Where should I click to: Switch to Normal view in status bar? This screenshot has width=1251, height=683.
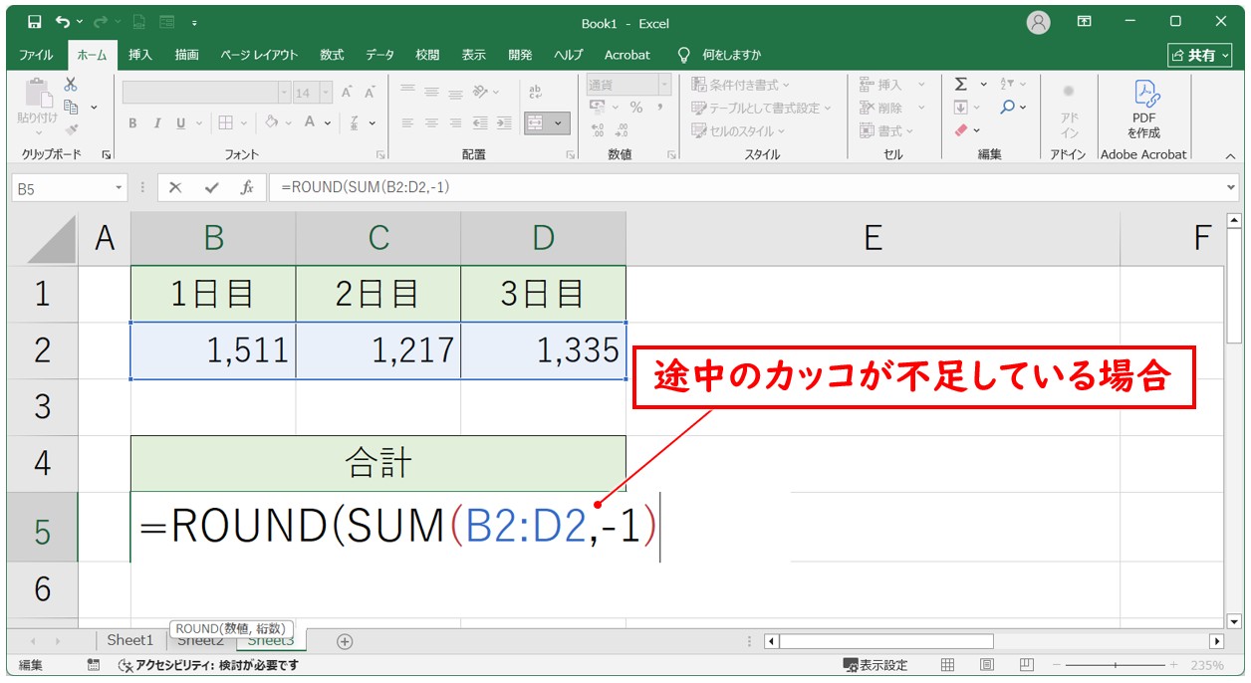pyautogui.click(x=948, y=665)
